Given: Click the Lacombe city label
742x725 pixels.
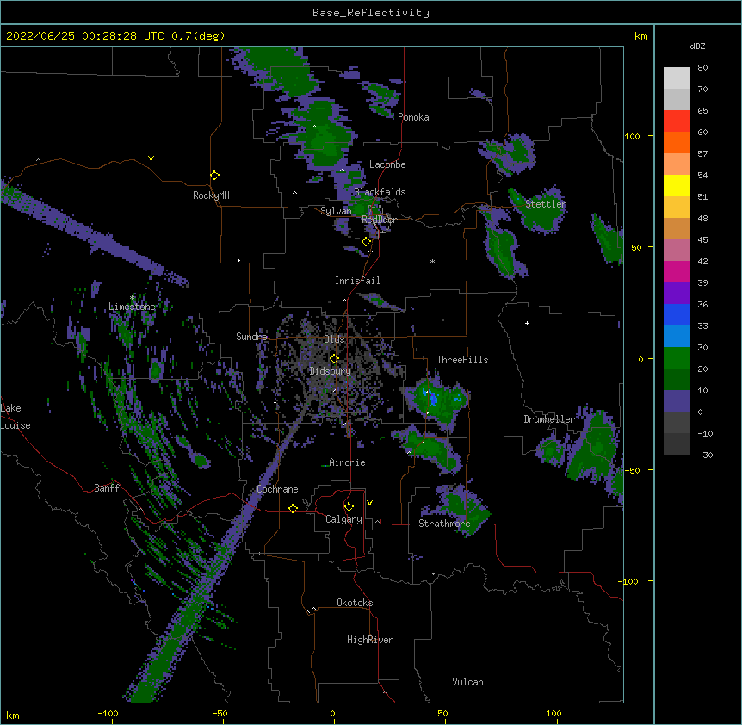Looking at the screenshot, I should pos(387,164).
